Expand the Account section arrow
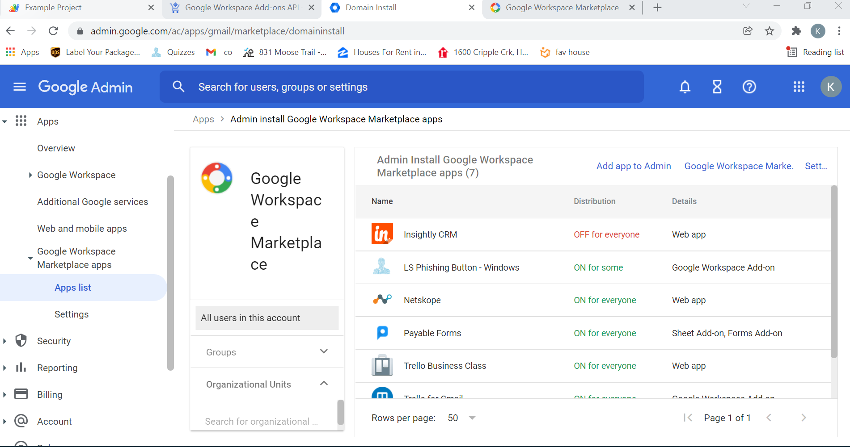Screen dimensions: 850x447 point(4,422)
